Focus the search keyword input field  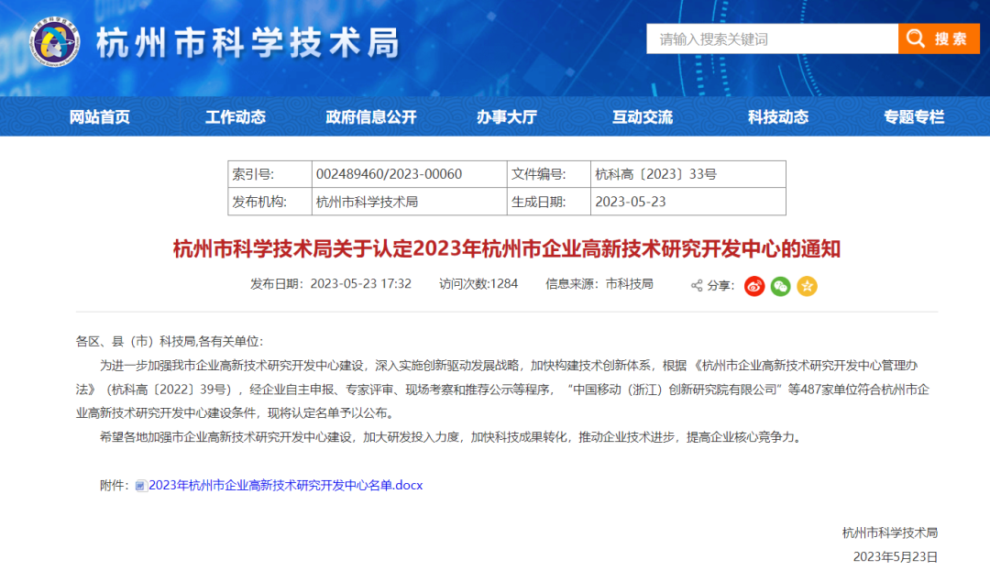coord(772,38)
